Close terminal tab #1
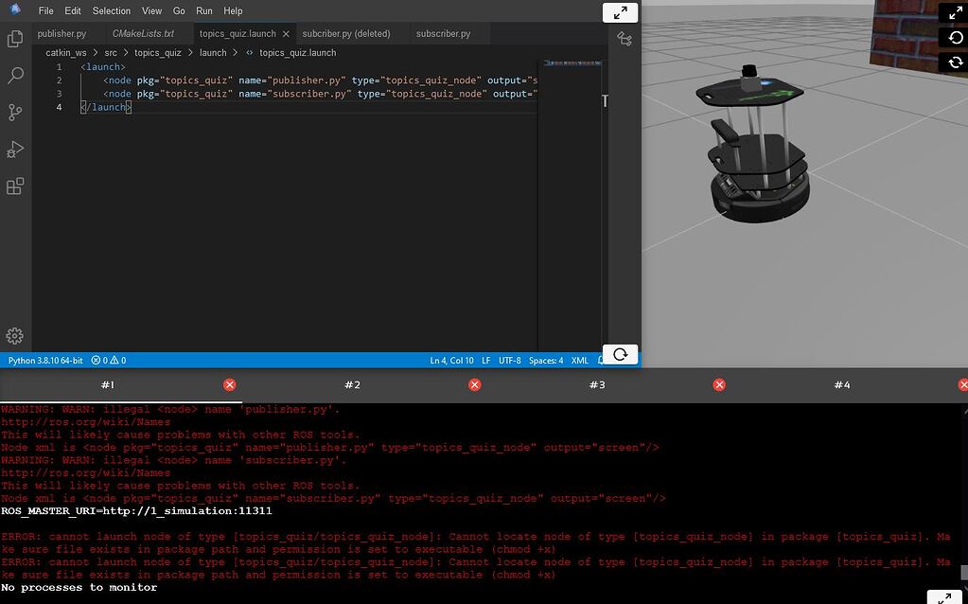Screen dimensions: 968x604 pos(230,384)
